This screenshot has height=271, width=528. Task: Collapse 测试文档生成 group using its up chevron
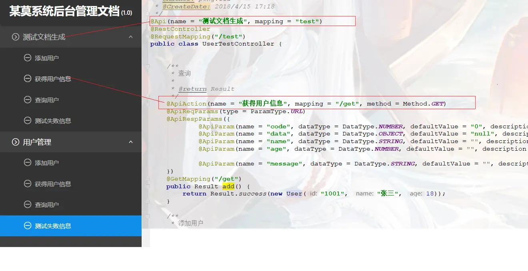(130, 37)
